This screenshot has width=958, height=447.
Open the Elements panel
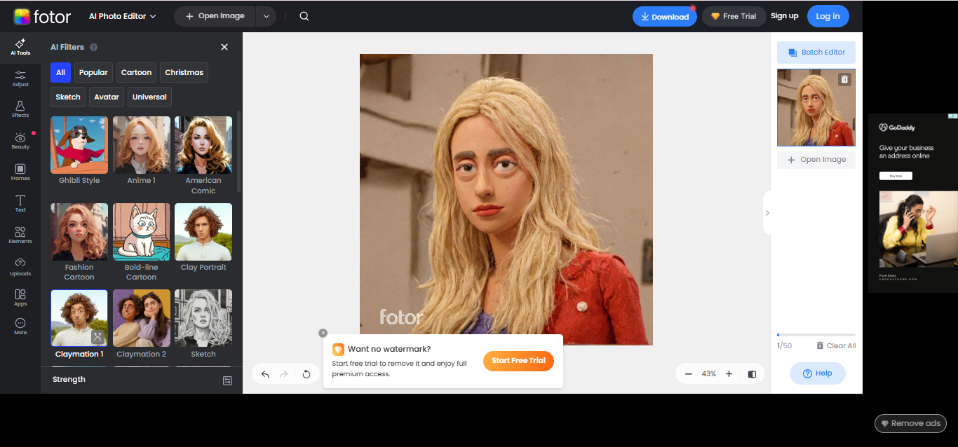pos(20,234)
